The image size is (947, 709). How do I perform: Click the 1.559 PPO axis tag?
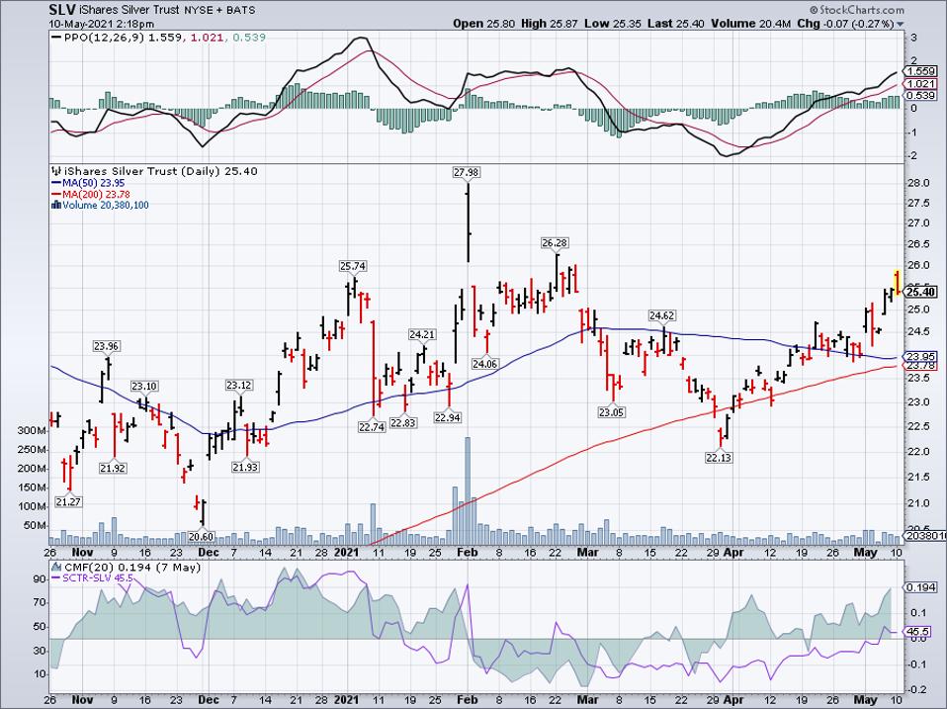click(x=921, y=71)
